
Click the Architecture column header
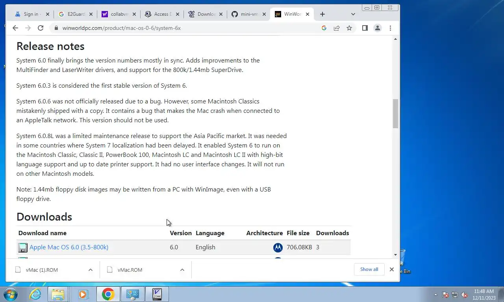coord(265,233)
